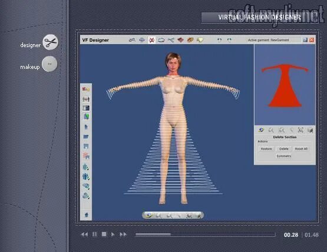
Task: Click the rotate view icon in bottom viewport bar
Action: click(x=148, y=215)
